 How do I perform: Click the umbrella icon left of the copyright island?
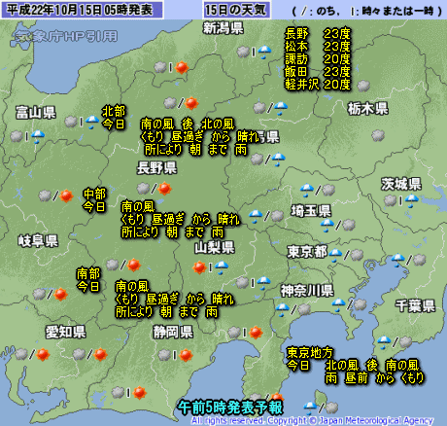click(x=310, y=408)
